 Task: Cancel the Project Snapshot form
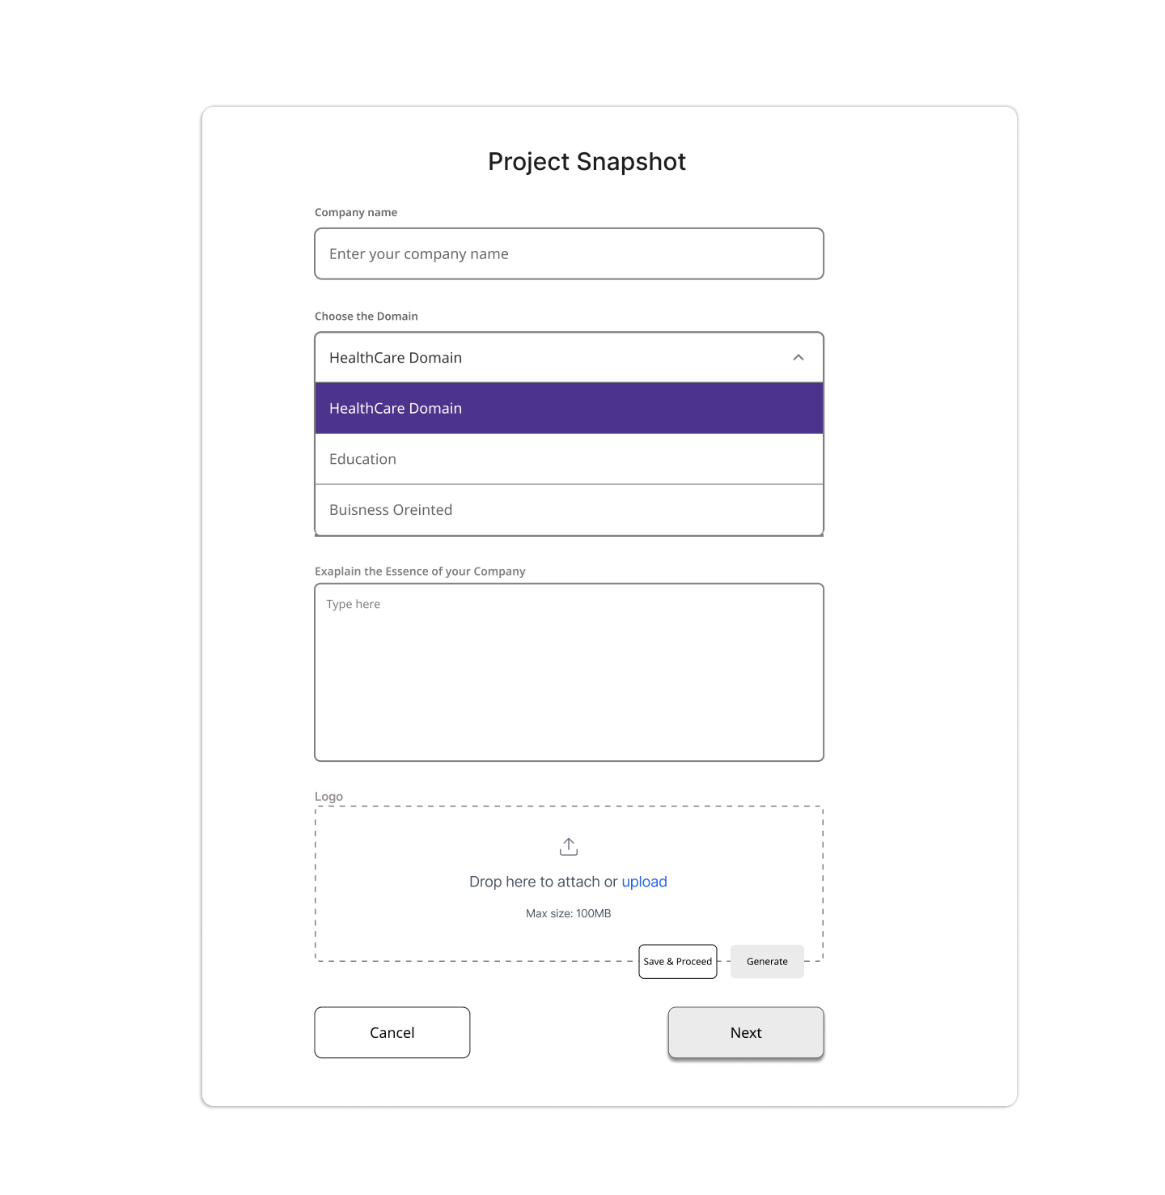point(392,1033)
